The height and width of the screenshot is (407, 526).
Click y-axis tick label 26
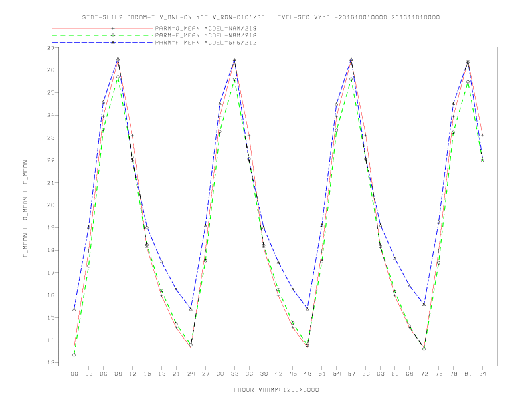click(51, 70)
